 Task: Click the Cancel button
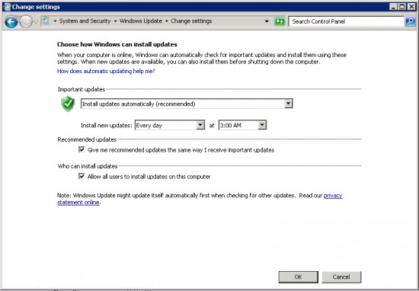[x=341, y=277]
